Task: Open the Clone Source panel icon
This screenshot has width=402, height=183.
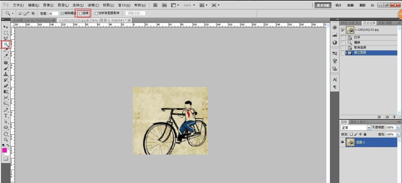Action: (x=335, y=68)
